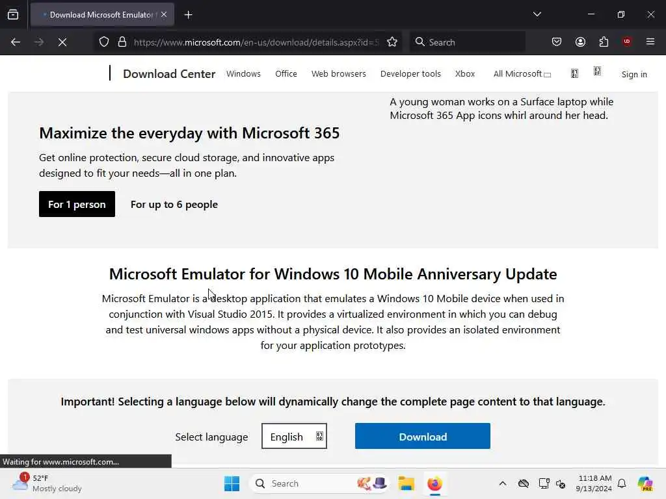This screenshot has width=666, height=499.
Task: Click the microsoft.com URL address field
Action: [x=256, y=42]
